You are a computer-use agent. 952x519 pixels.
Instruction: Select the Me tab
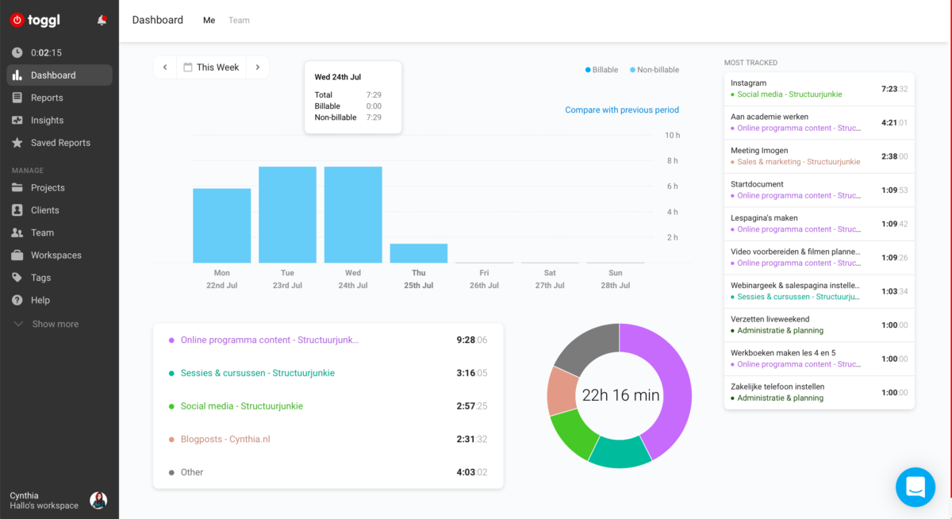pos(209,21)
